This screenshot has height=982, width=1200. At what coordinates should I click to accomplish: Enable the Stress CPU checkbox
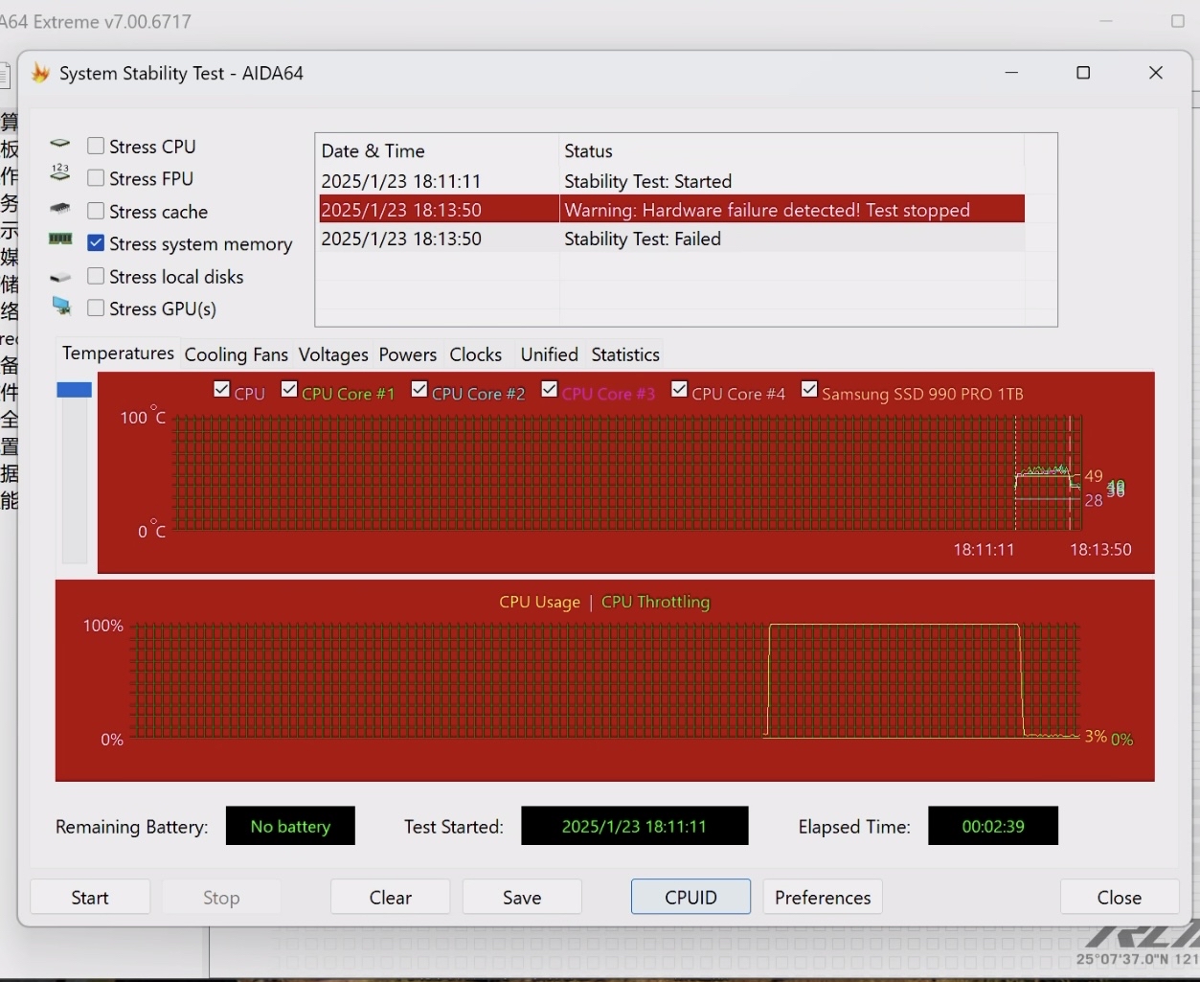pyautogui.click(x=96, y=146)
